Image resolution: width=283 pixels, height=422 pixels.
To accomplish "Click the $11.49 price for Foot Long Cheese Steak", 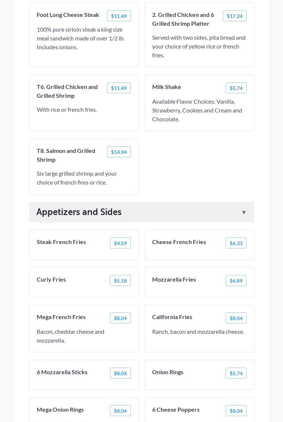I will [x=119, y=16].
